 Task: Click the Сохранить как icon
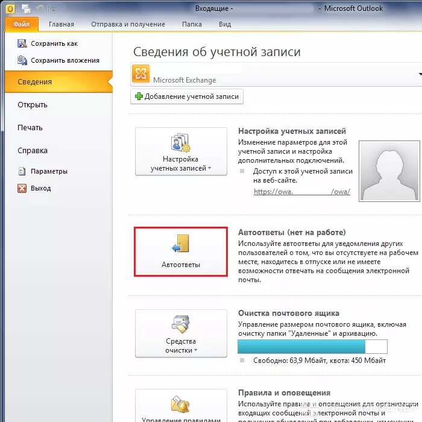tap(22, 43)
